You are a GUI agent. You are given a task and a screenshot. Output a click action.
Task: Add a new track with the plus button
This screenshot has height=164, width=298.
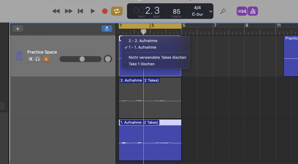(x=18, y=29)
